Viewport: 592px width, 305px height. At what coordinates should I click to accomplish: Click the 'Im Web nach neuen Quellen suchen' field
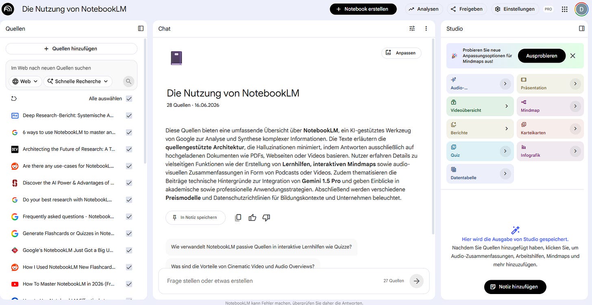click(x=72, y=68)
